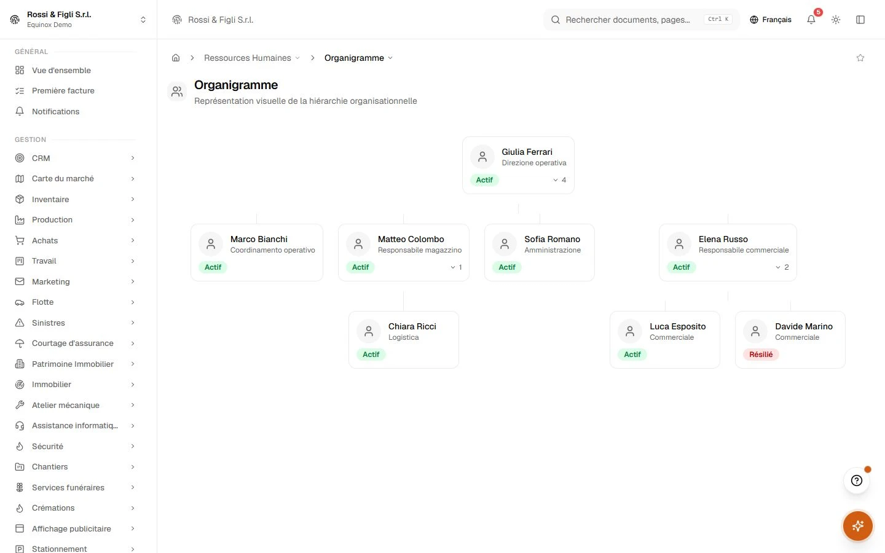
Task: Open the help question mark button
Action: [x=857, y=480]
